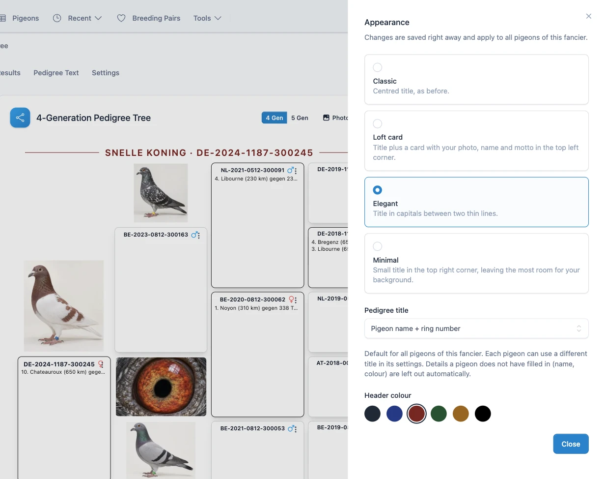Open the three-dot menu on card BE-2023-0812-300163

click(x=199, y=235)
